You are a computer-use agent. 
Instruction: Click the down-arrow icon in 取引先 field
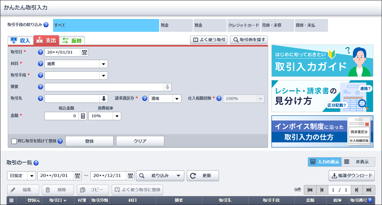coord(104,99)
